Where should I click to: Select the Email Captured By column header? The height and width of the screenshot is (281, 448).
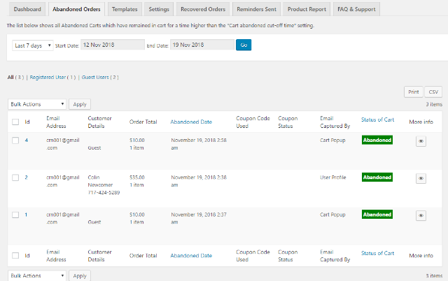coord(335,122)
